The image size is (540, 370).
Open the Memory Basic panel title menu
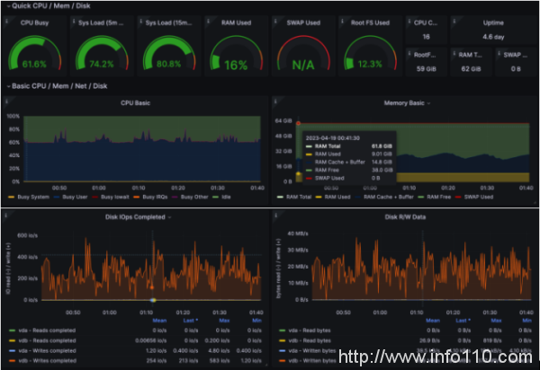click(x=405, y=103)
